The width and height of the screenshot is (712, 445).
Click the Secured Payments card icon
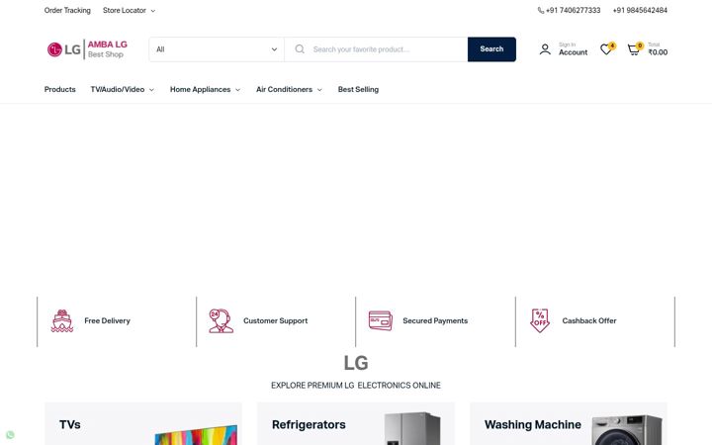point(381,320)
